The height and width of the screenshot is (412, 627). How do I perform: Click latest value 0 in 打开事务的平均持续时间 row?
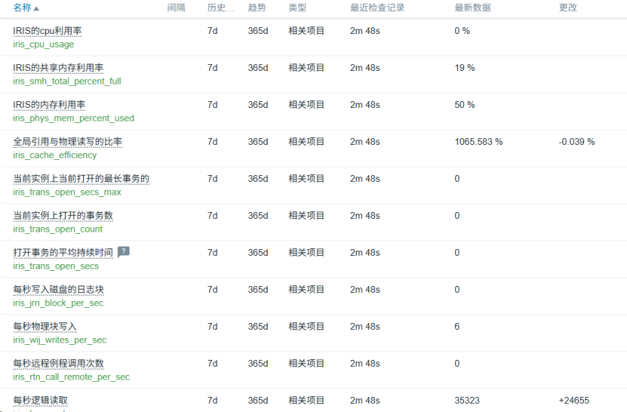pyautogui.click(x=456, y=252)
